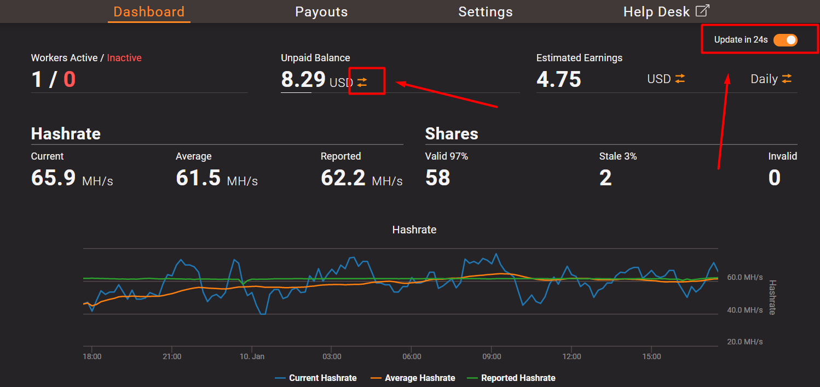Click the valid shares count 58
The width and height of the screenshot is (820, 387).
(438, 178)
